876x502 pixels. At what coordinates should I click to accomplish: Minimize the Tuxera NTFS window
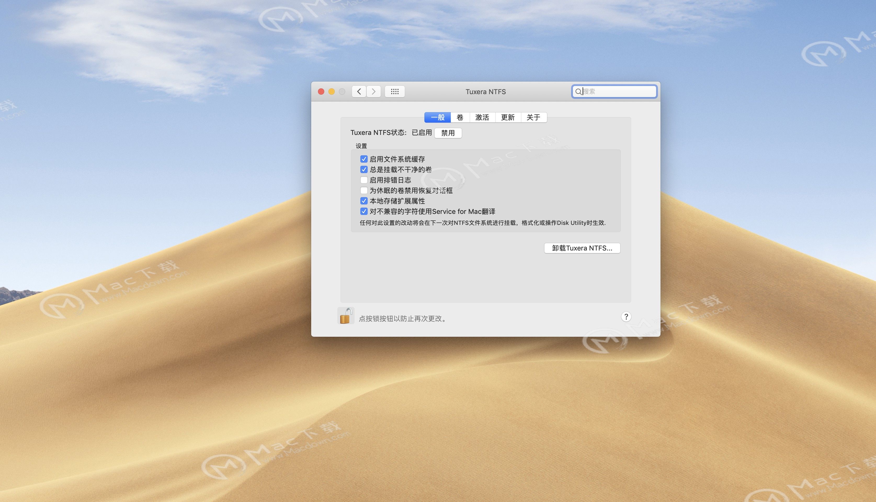[x=332, y=91]
